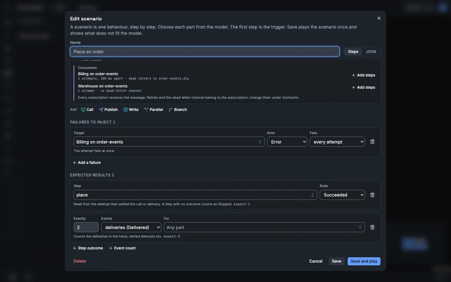451x282 pixels.
Task: Open the For dropdown 'Any part'
Action: [x=264, y=227]
